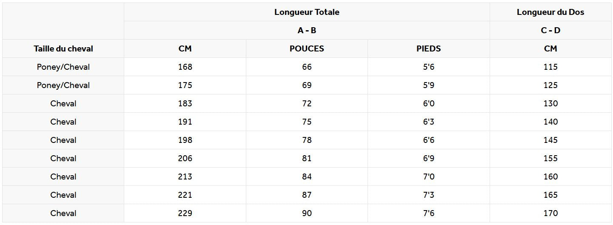Click the 69 inches cell

pos(307,85)
